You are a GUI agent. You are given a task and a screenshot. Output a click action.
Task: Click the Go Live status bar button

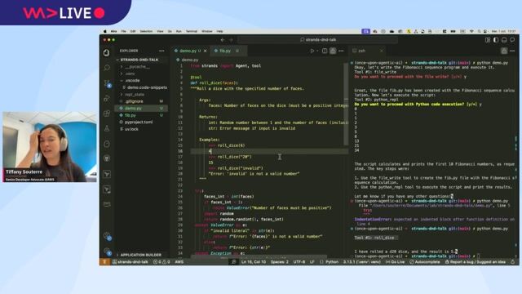(x=395, y=262)
